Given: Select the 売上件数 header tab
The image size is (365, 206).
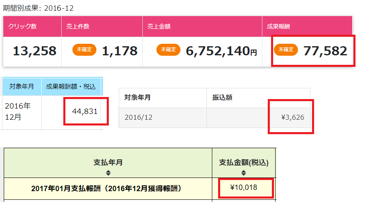Looking at the screenshot, I should coord(102,26).
